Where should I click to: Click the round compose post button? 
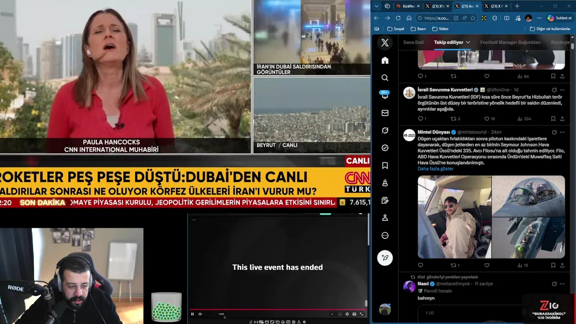point(385,258)
